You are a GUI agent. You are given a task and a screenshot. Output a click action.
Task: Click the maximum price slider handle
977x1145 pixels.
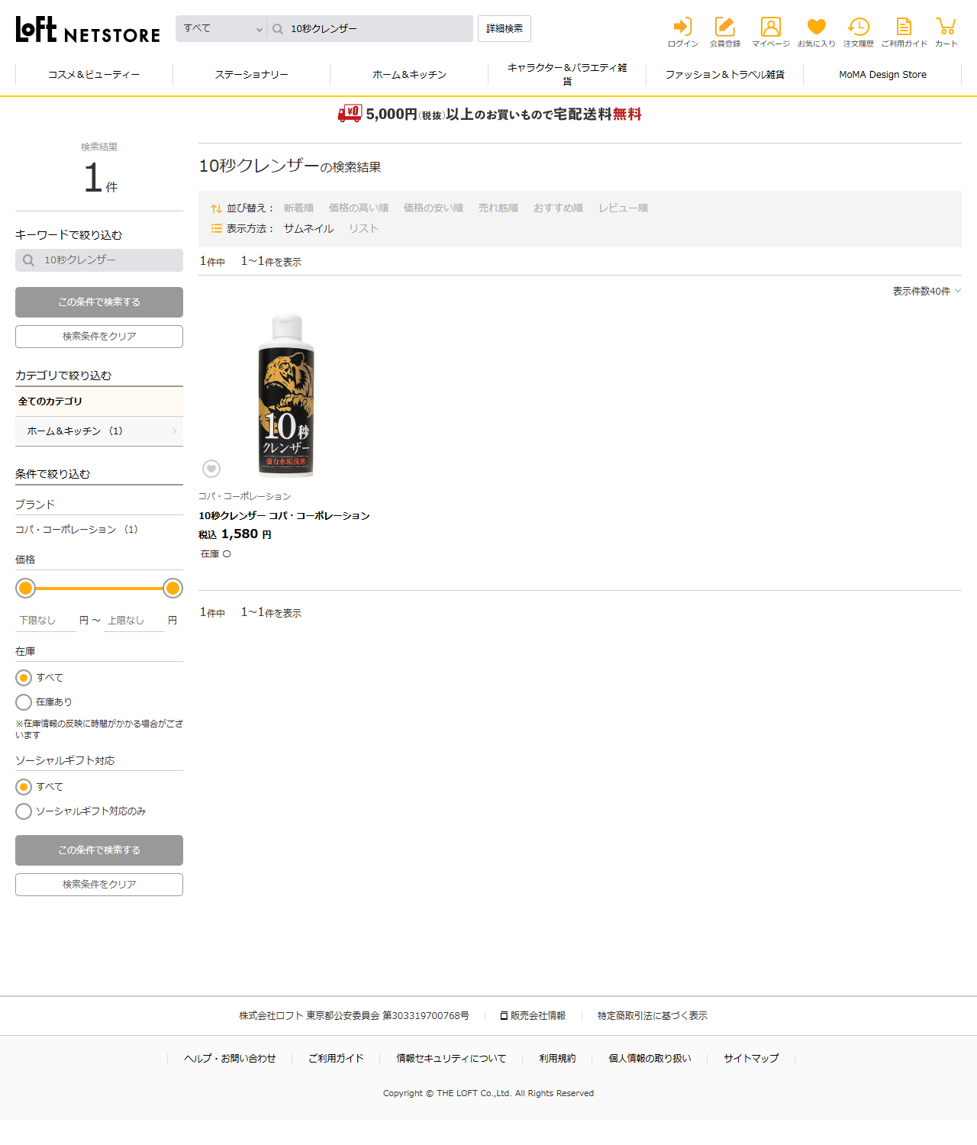(173, 589)
